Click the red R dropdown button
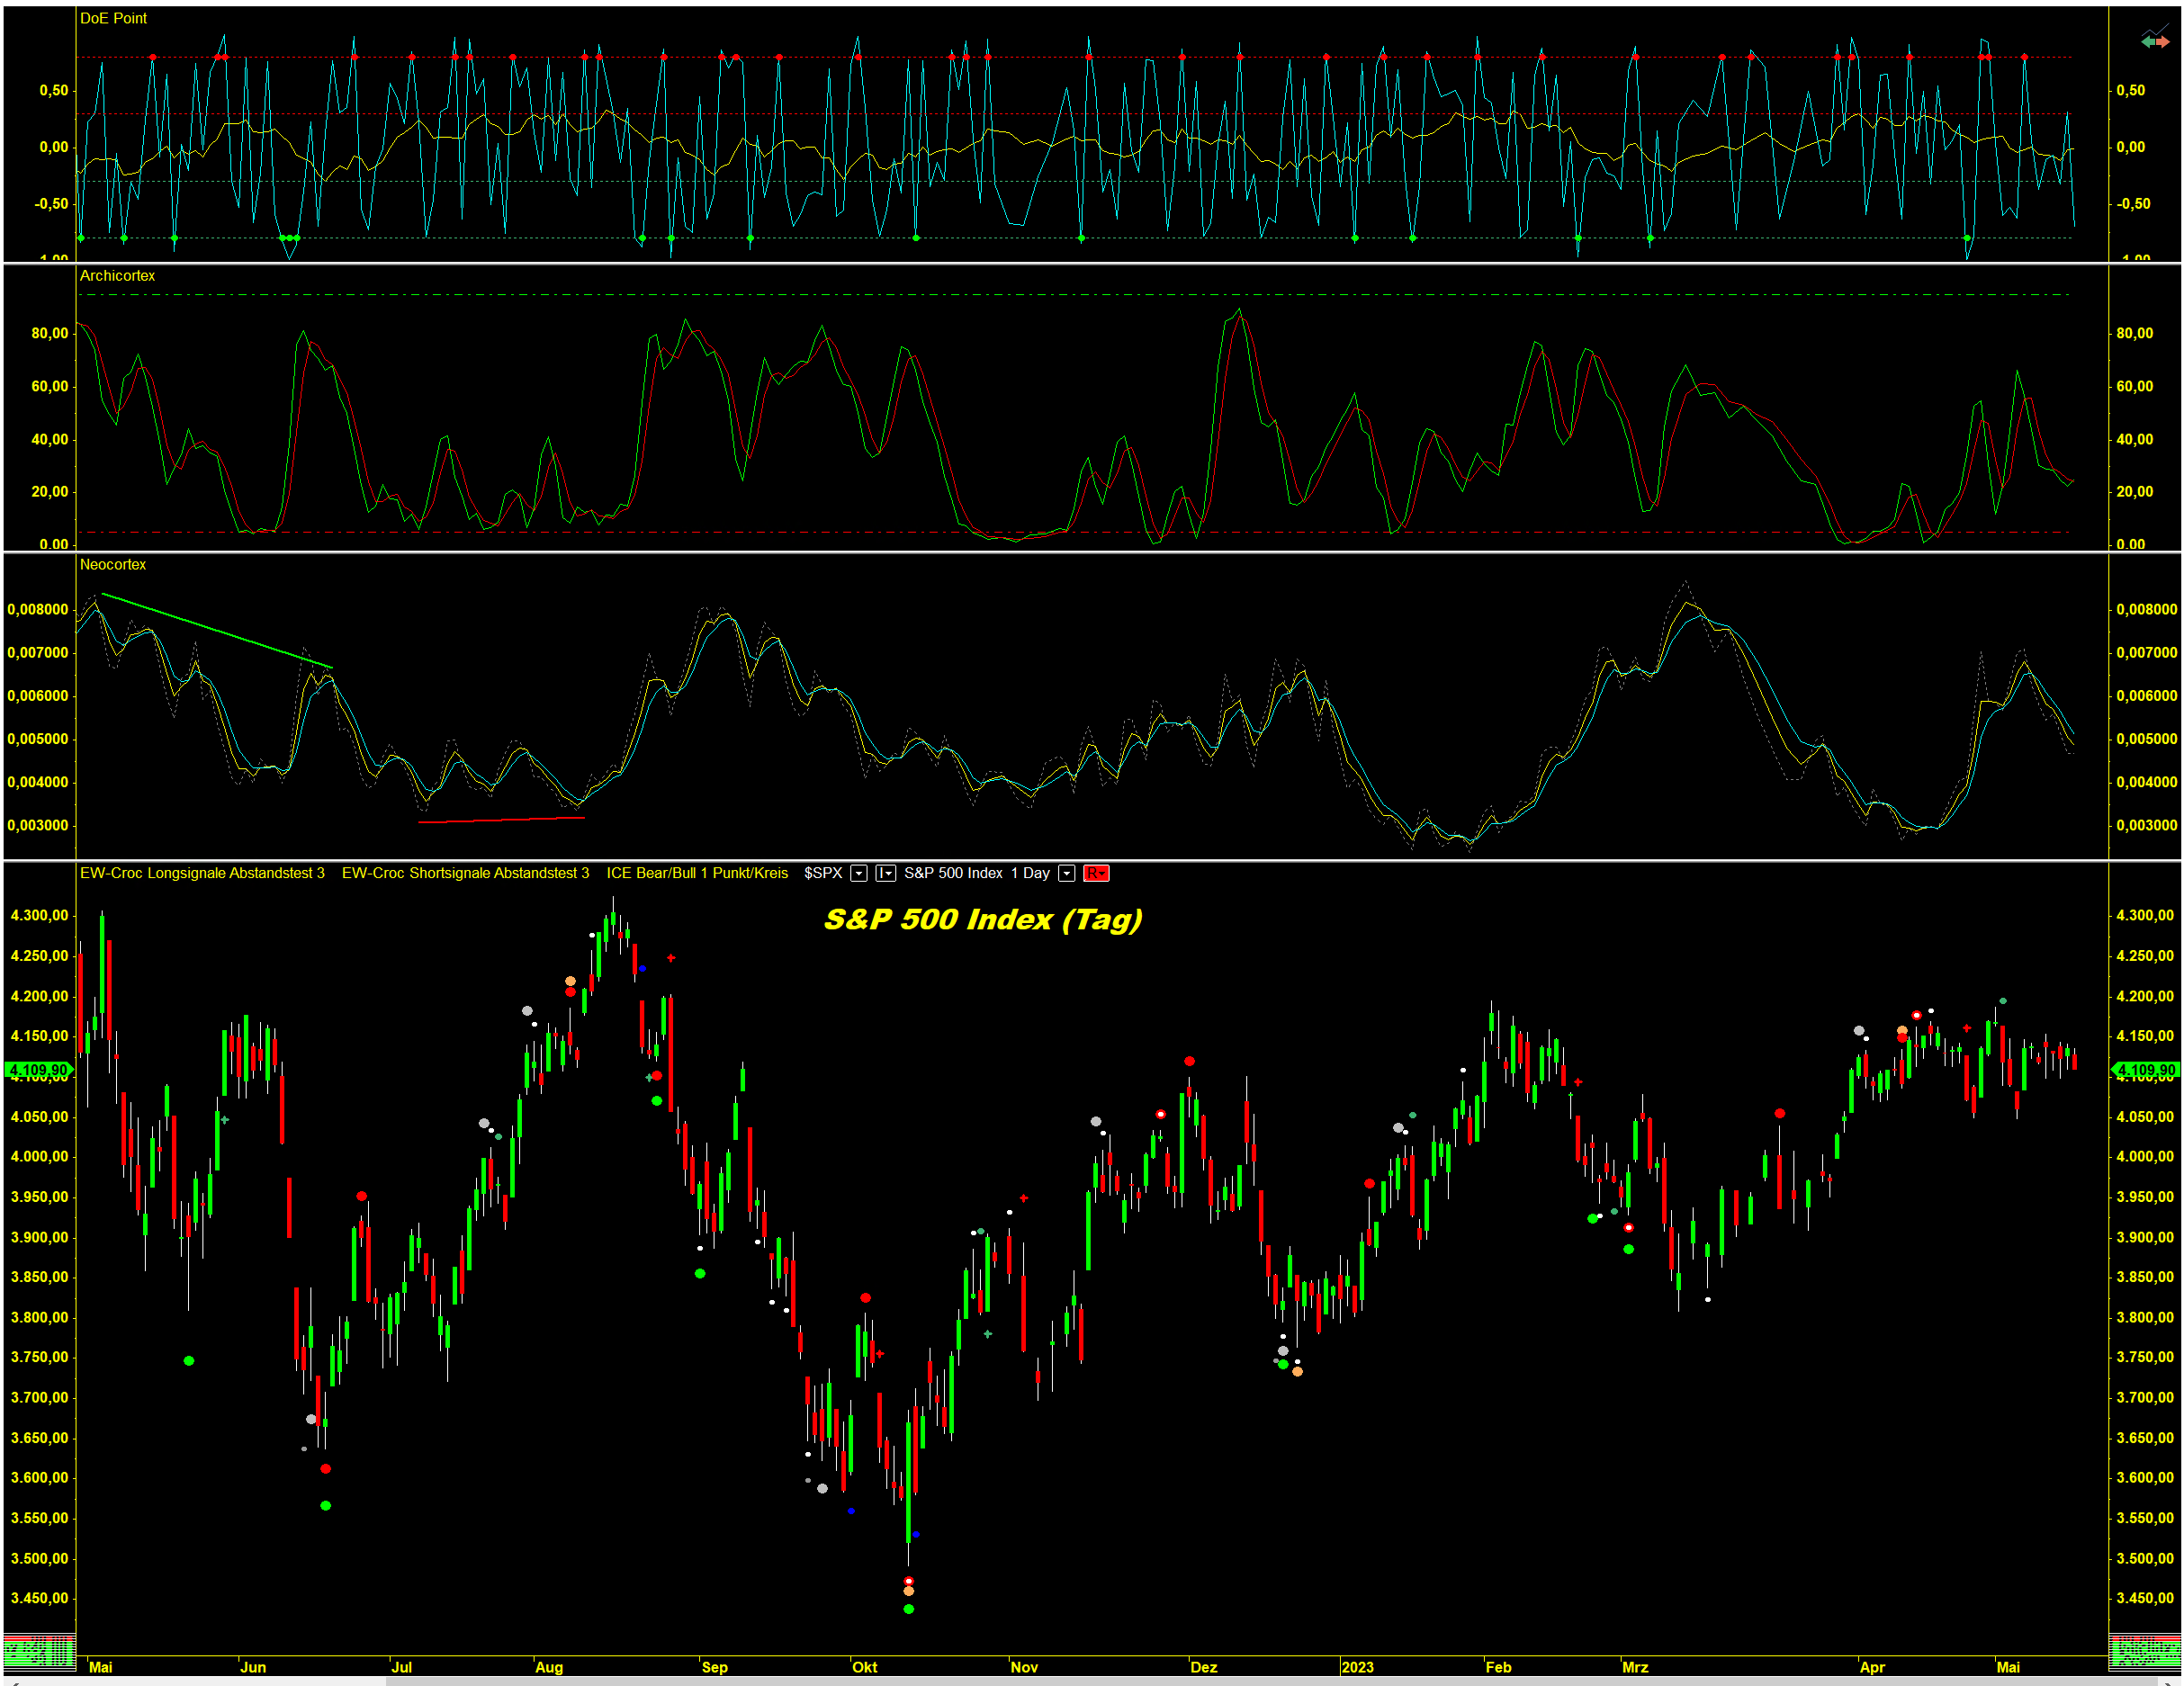The width and height of the screenshot is (2184, 1686). pos(1096,874)
